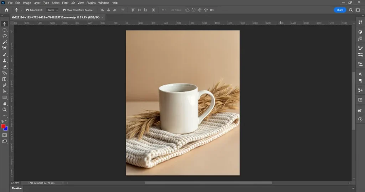365x192 pixels.
Task: Open the Clone Source panel
Action: pos(360,64)
